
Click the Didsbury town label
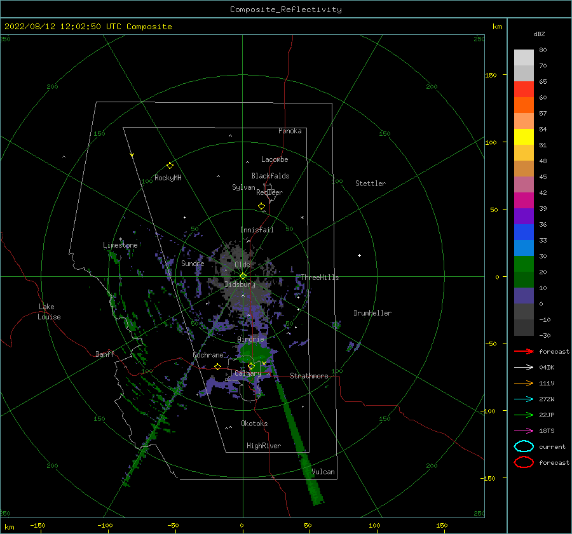point(240,284)
